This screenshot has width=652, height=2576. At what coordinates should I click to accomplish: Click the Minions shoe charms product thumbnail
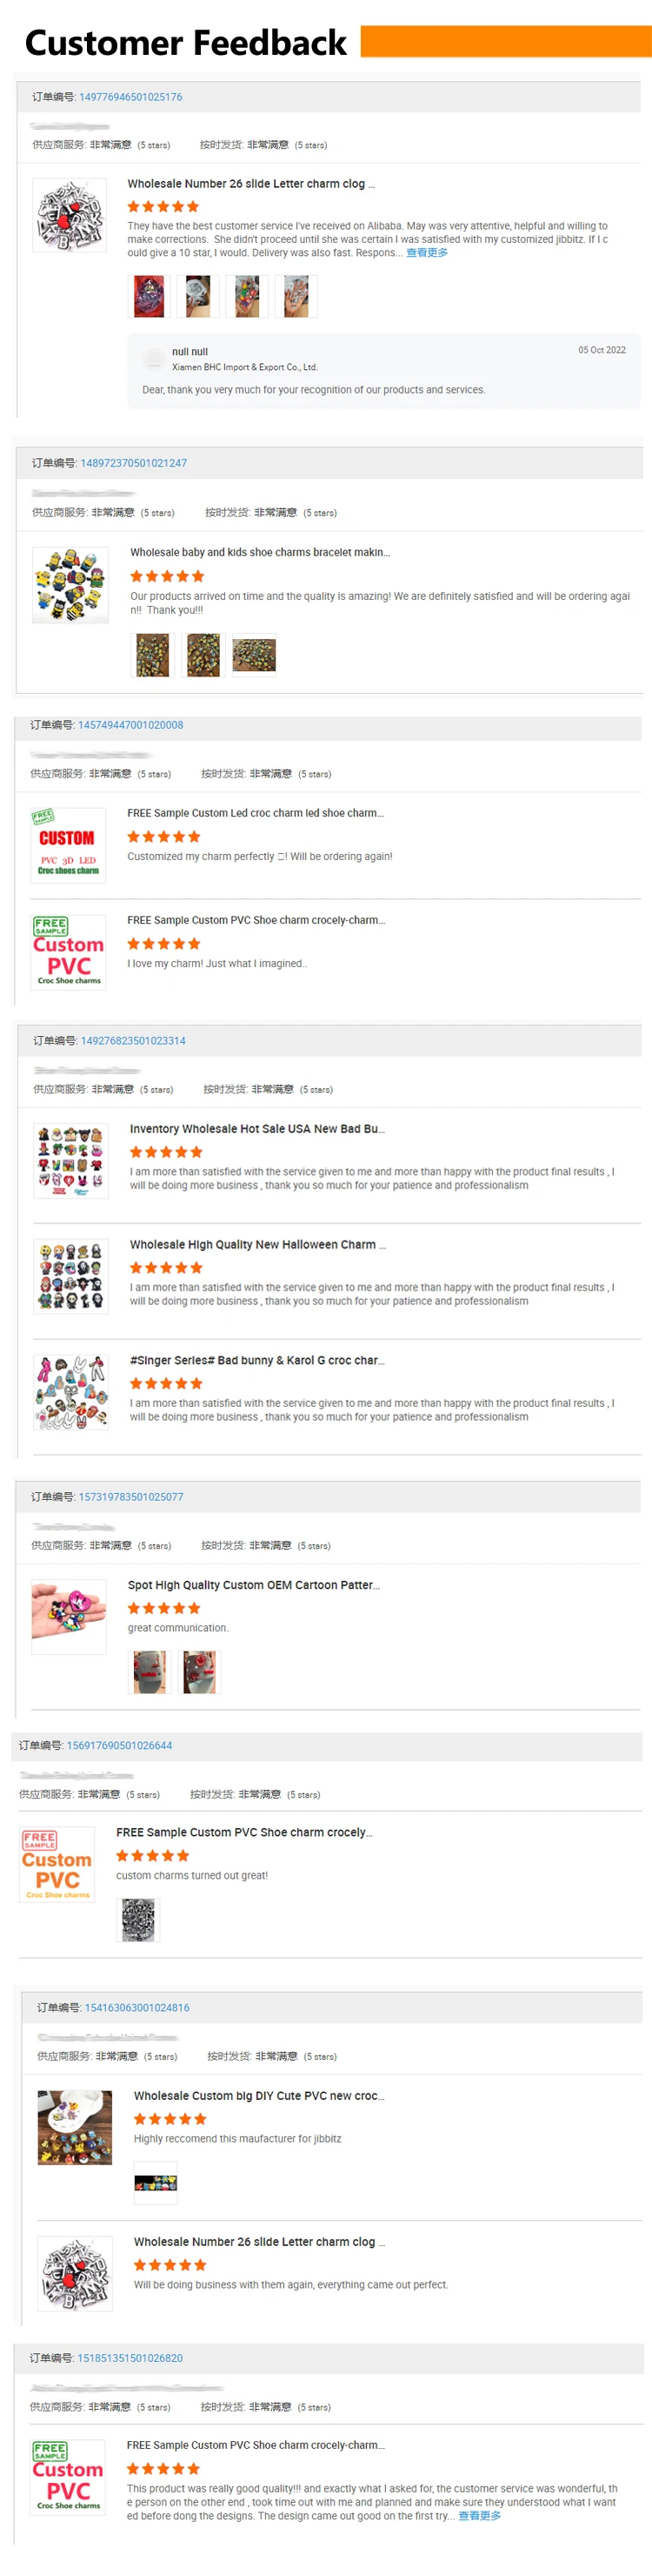click(x=70, y=585)
